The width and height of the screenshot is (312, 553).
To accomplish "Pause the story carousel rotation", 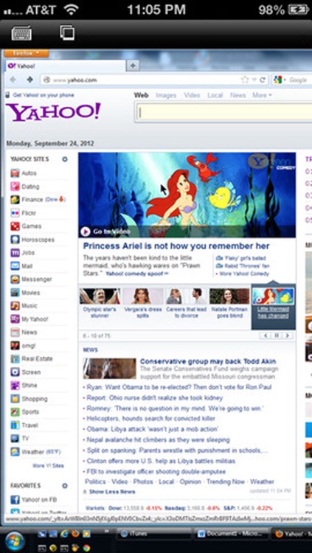I will pos(277,335).
